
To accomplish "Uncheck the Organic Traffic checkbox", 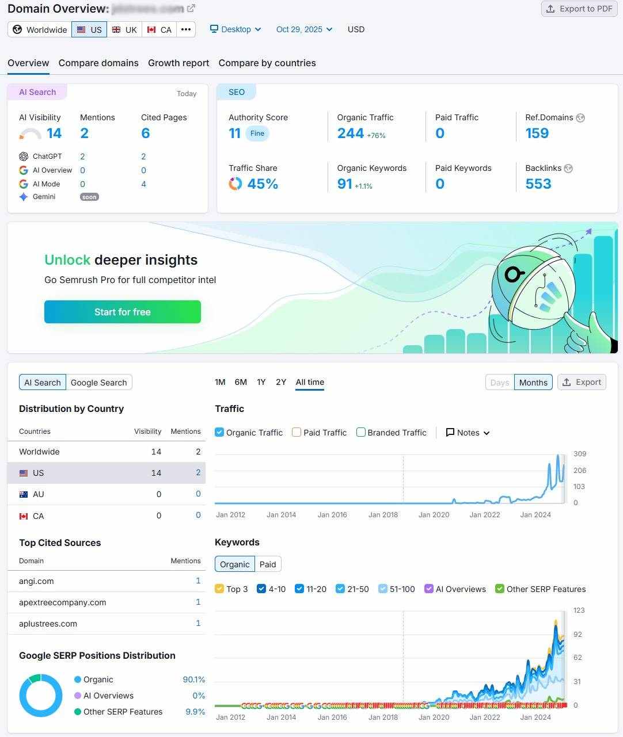I will pos(219,432).
